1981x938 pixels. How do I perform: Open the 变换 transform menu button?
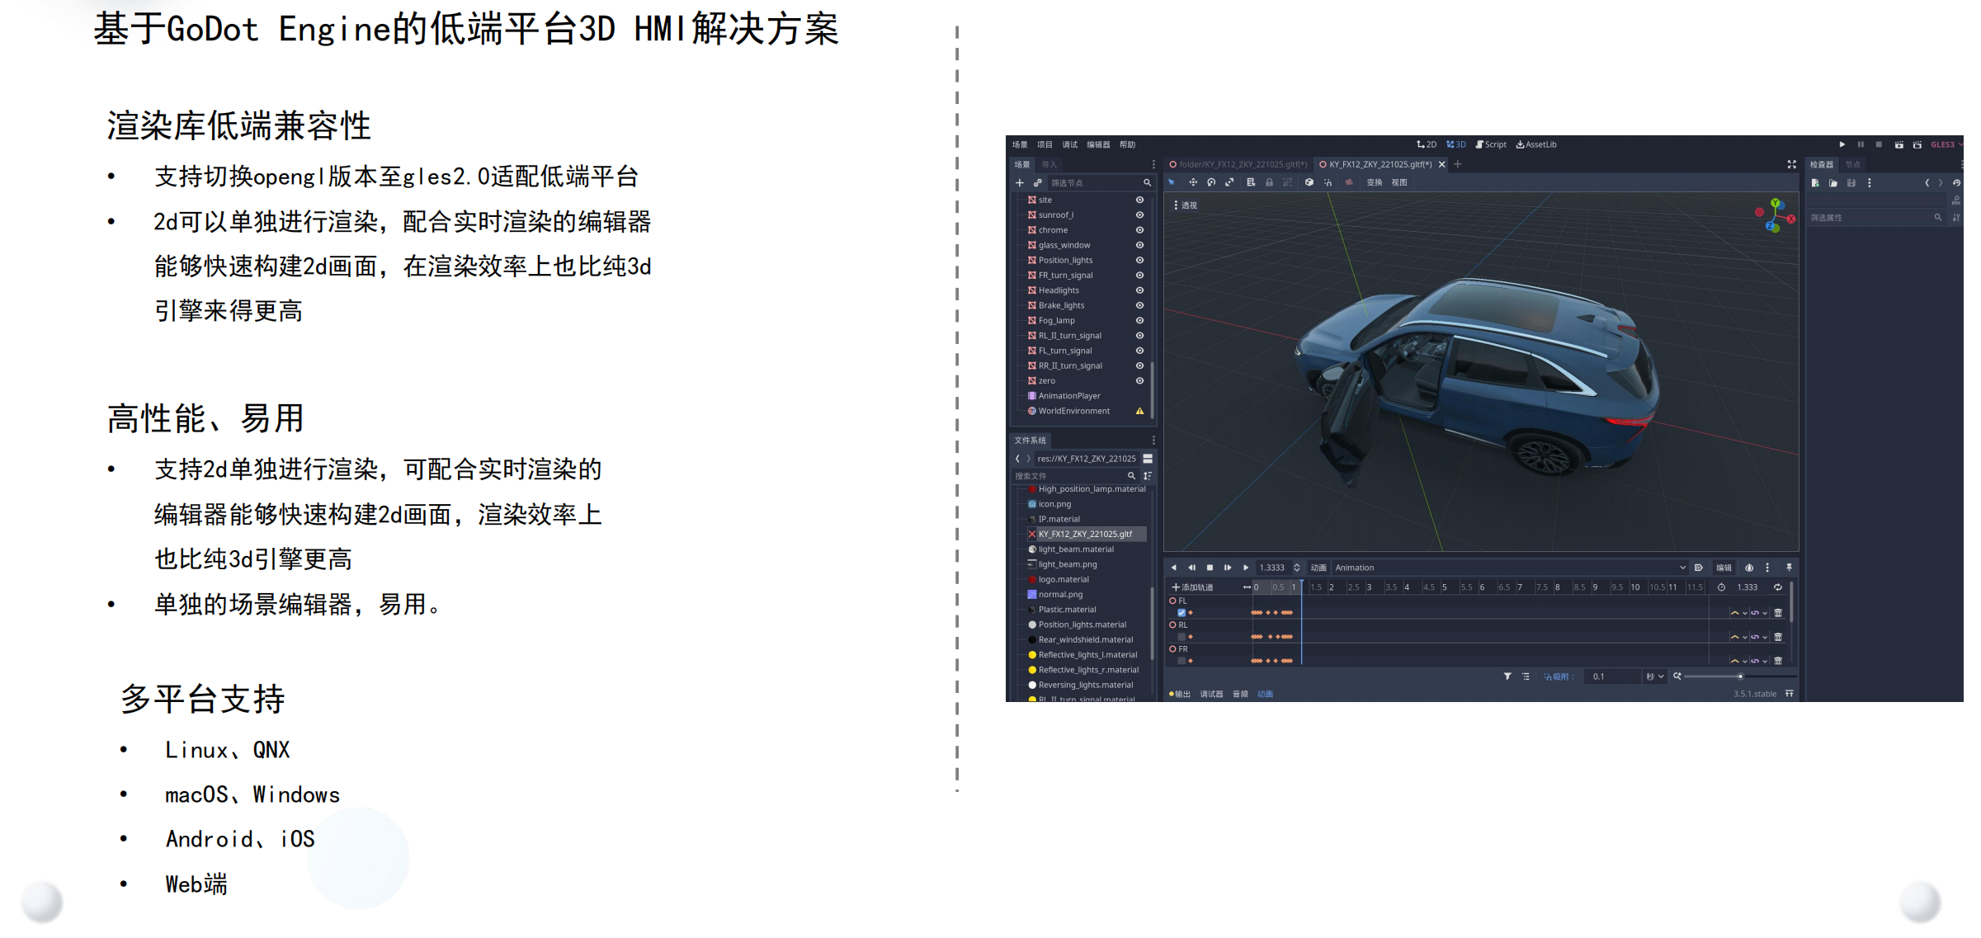(1374, 182)
